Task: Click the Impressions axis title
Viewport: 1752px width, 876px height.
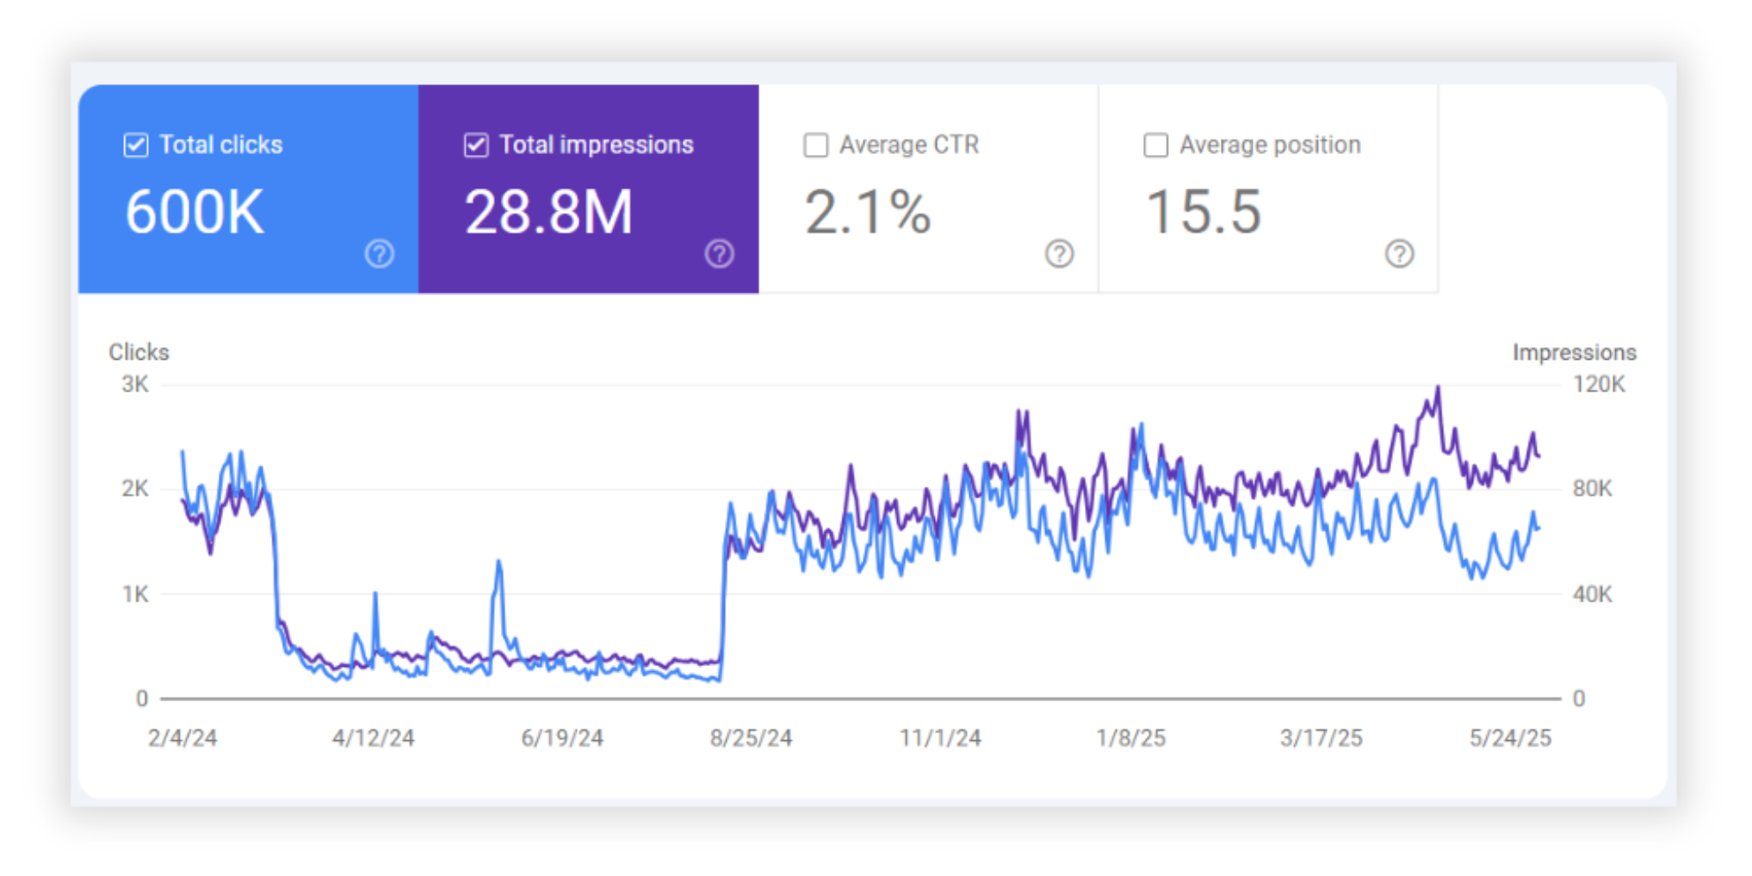Action: coord(1574,352)
